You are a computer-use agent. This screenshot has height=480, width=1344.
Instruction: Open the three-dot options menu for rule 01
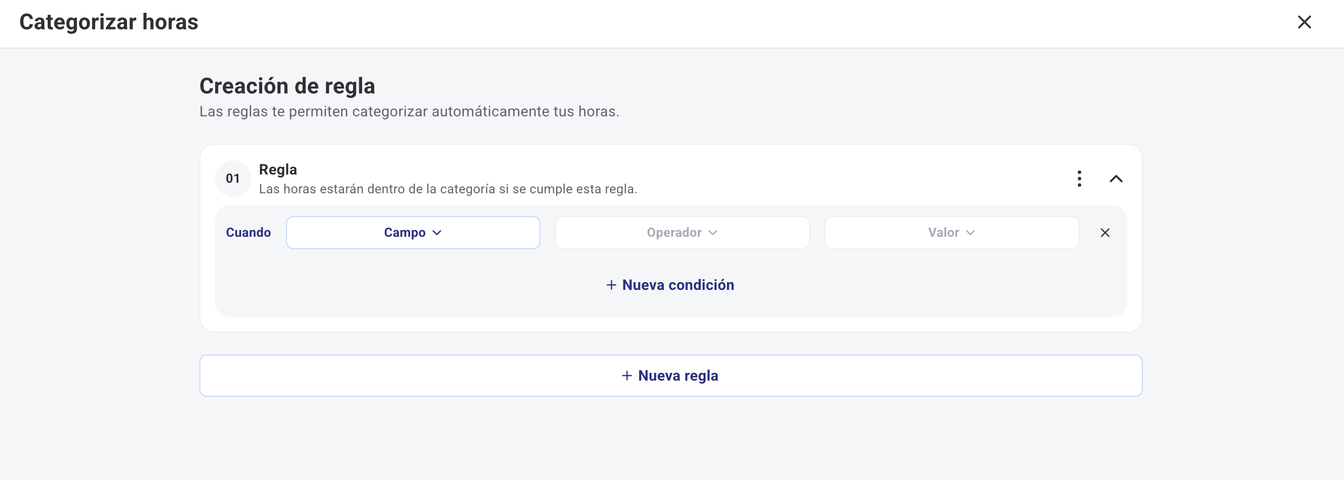click(x=1079, y=179)
